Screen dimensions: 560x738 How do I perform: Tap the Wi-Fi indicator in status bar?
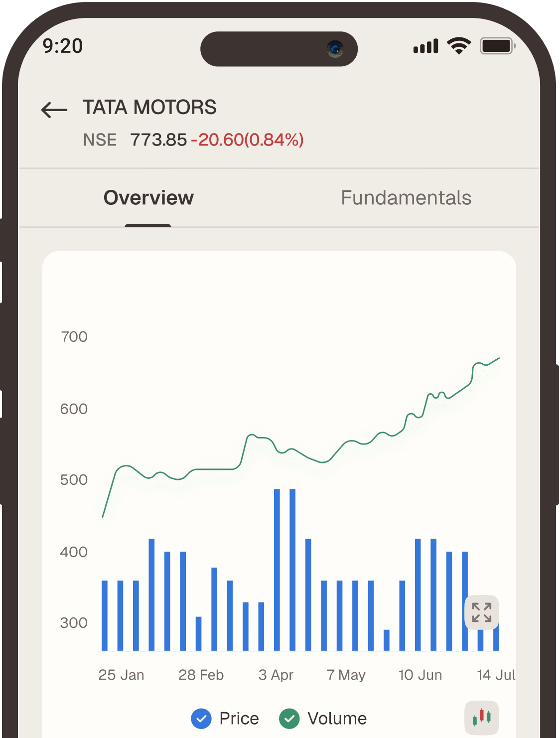click(459, 46)
